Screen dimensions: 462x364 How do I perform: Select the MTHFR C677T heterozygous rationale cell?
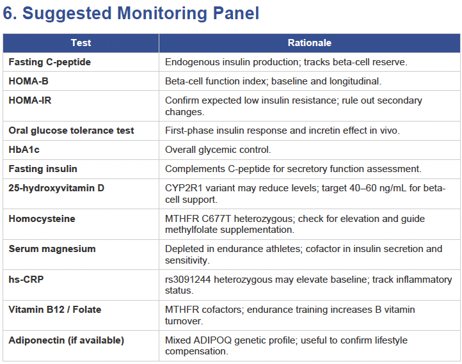click(294, 224)
